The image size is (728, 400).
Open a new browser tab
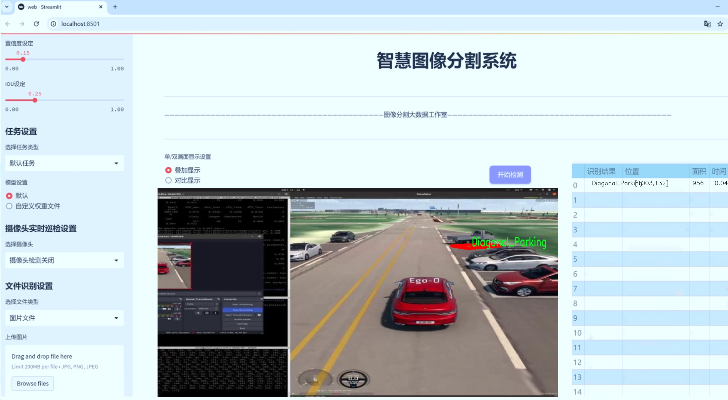click(x=115, y=7)
